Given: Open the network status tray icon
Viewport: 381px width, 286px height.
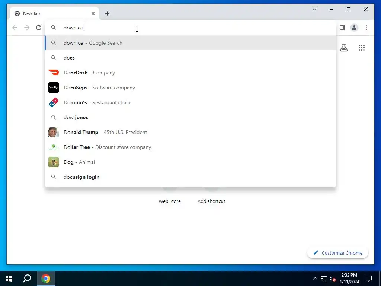Looking at the screenshot, I should pyautogui.click(x=324, y=279).
